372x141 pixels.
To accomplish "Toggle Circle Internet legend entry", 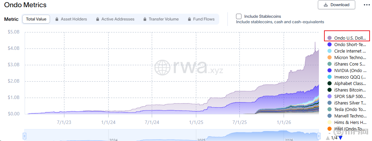I will [x=346, y=51].
